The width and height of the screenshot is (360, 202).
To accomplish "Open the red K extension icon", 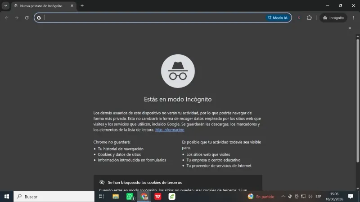I will tap(299, 18).
